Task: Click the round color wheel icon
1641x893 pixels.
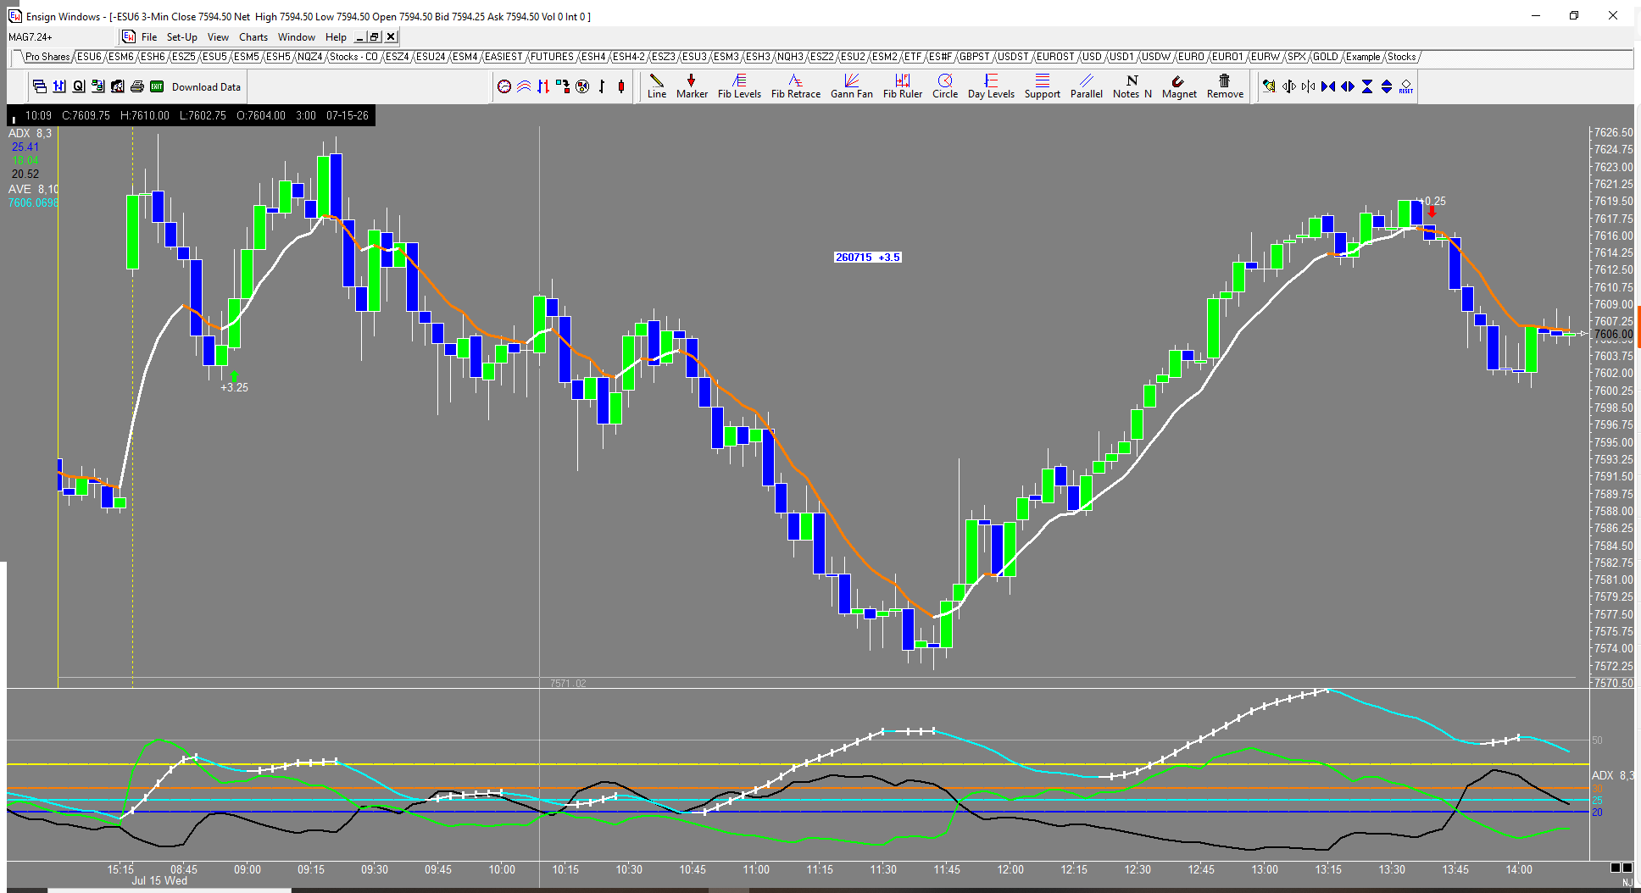Action: coord(582,86)
